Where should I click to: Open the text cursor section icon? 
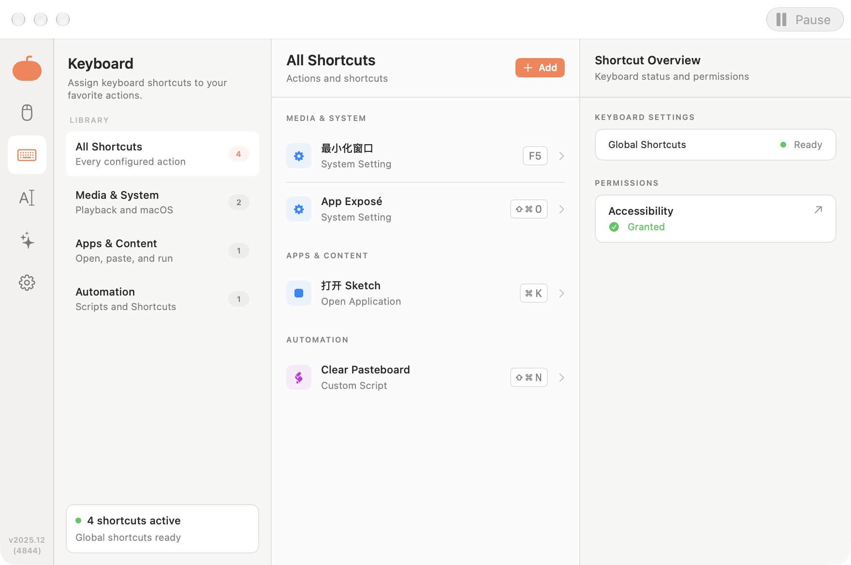(27, 197)
